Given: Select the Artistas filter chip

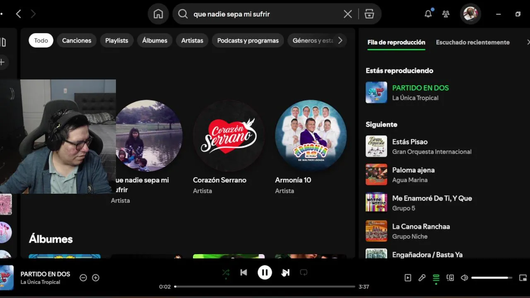Looking at the screenshot, I should click(192, 41).
